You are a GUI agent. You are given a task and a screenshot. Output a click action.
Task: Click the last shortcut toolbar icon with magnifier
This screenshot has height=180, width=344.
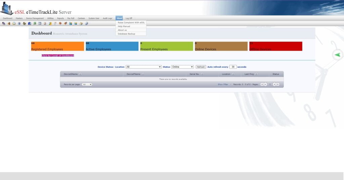86,23
